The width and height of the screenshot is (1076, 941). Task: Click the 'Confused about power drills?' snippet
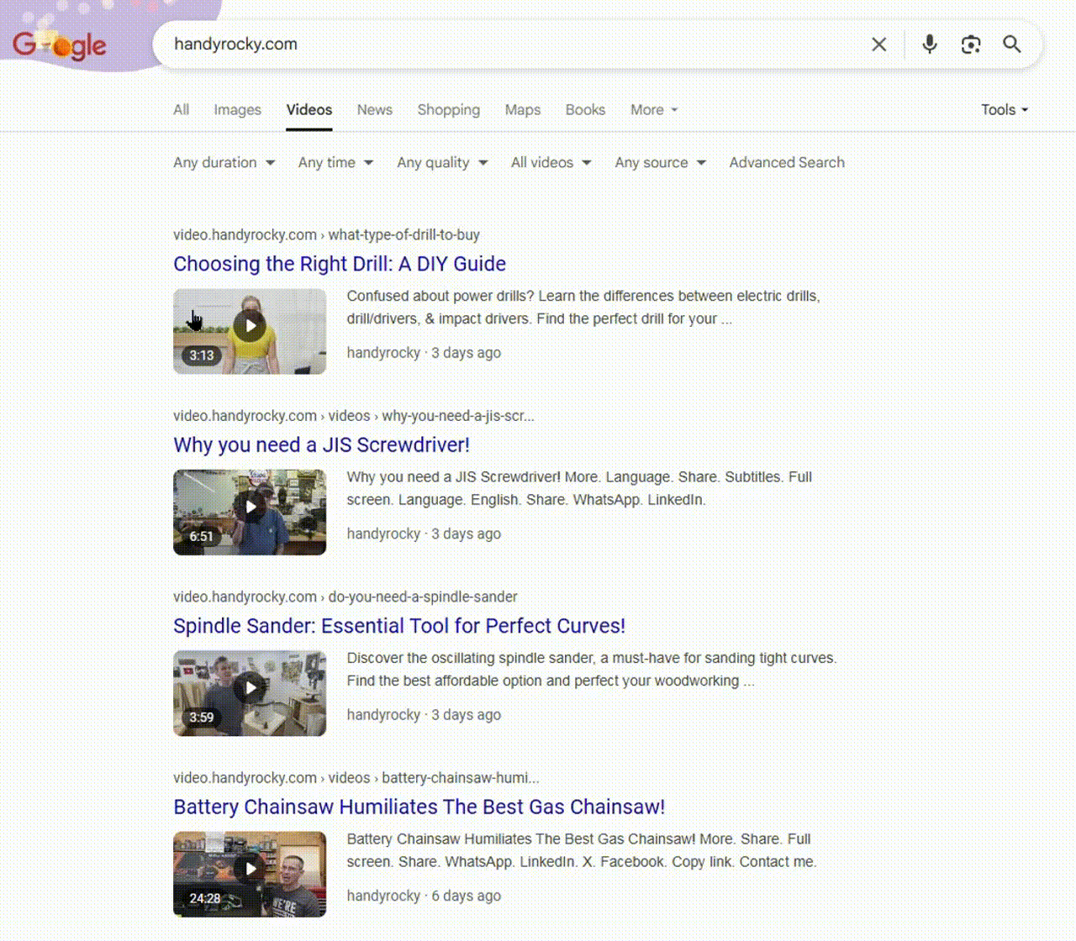pyautogui.click(x=583, y=308)
